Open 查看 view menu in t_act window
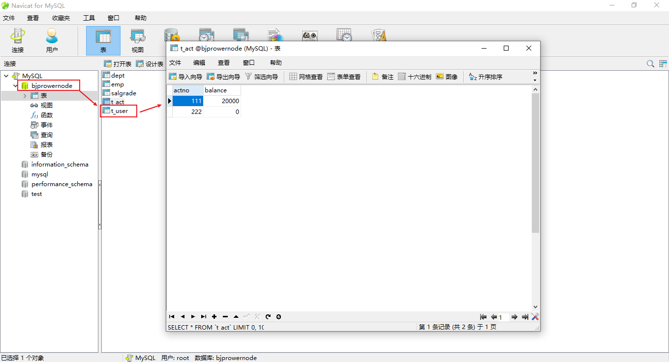The width and height of the screenshot is (669, 362). [224, 63]
